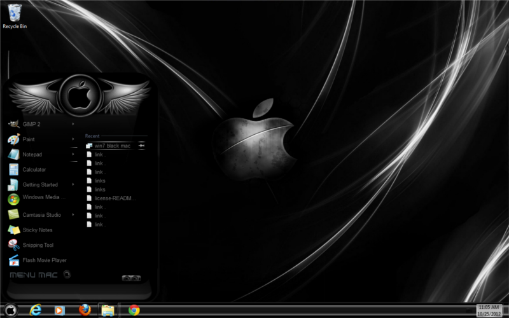Screen dimensions: 509x318
Task: Launch Flash Movie Player
Action: (x=41, y=260)
